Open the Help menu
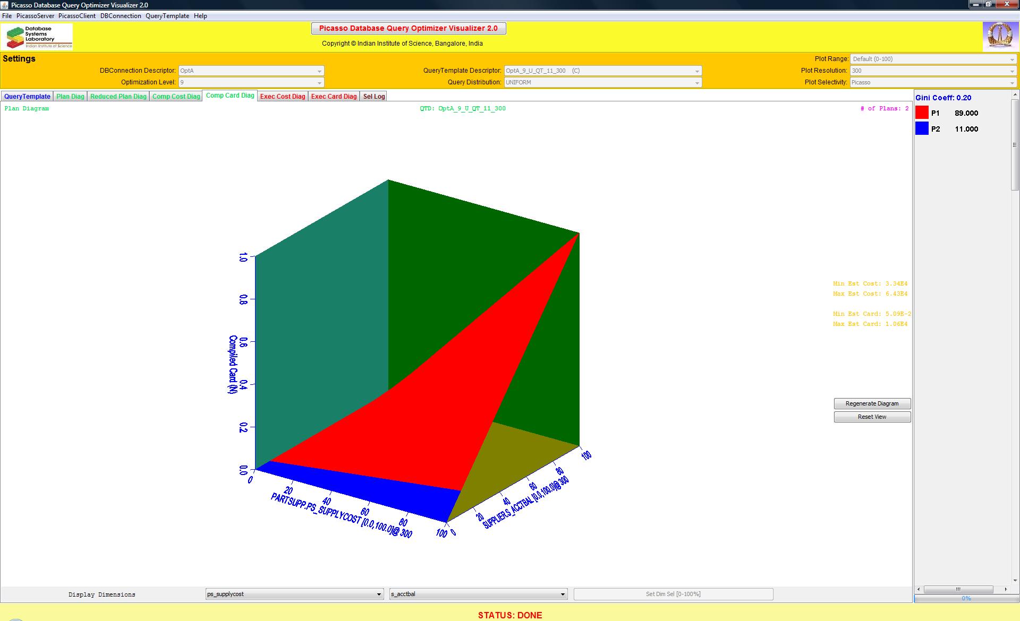Screen dimensions: 1020x621 coord(200,16)
